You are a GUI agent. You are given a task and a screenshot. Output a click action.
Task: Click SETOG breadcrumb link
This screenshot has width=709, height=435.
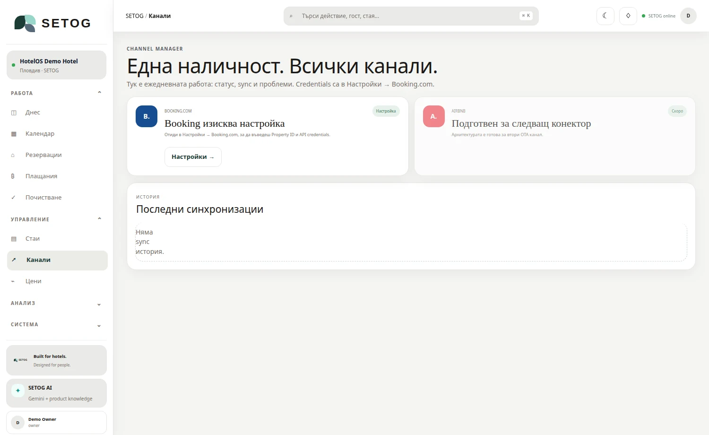pos(134,16)
